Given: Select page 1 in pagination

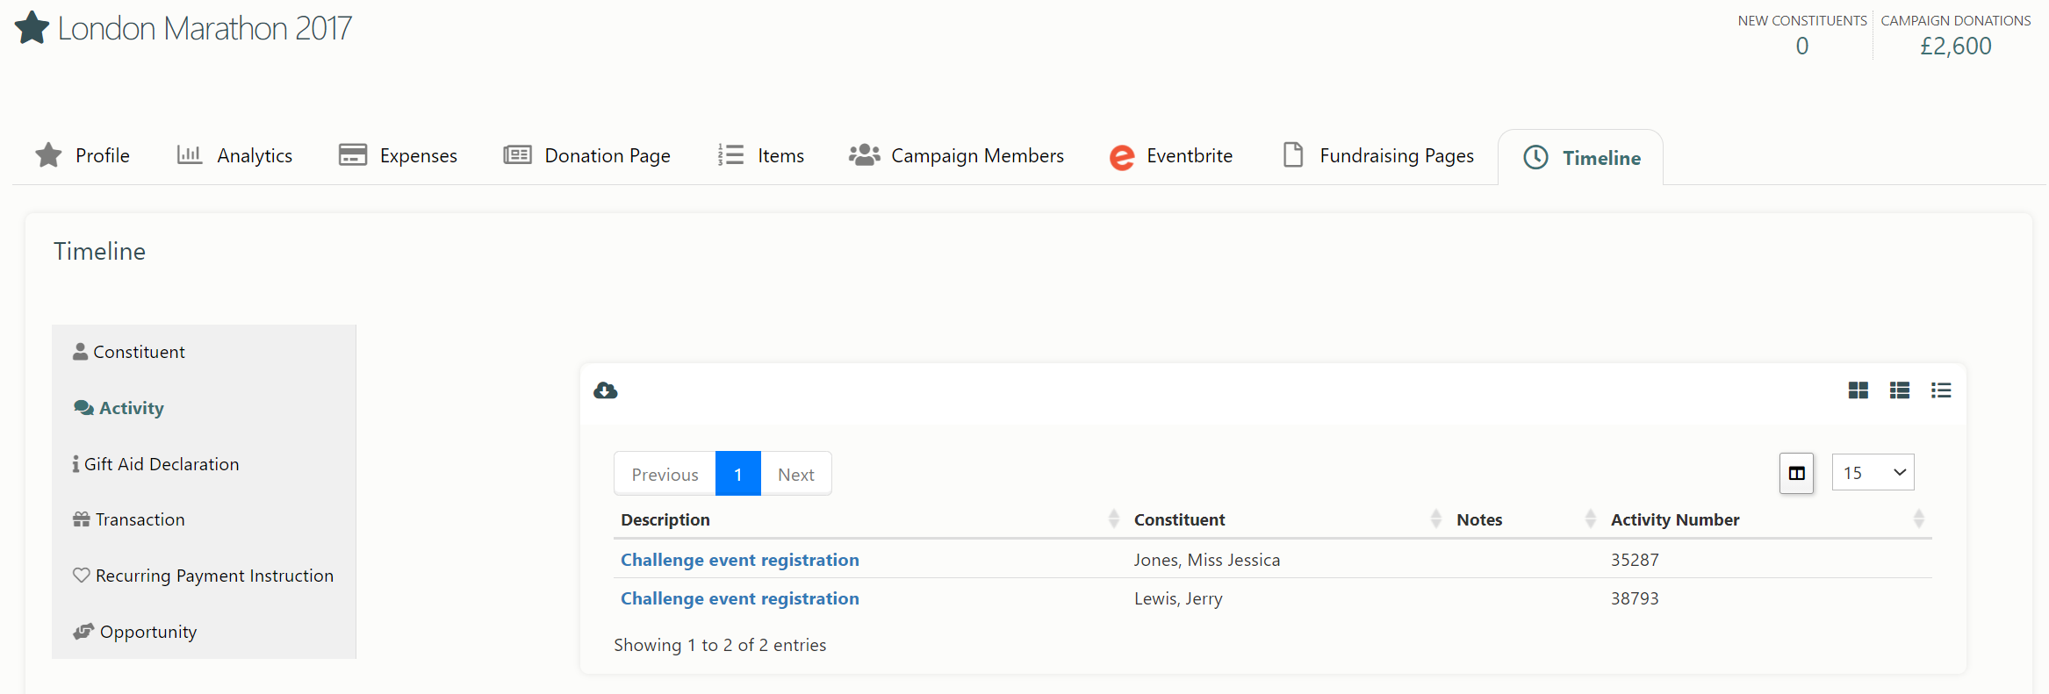Looking at the screenshot, I should (738, 474).
